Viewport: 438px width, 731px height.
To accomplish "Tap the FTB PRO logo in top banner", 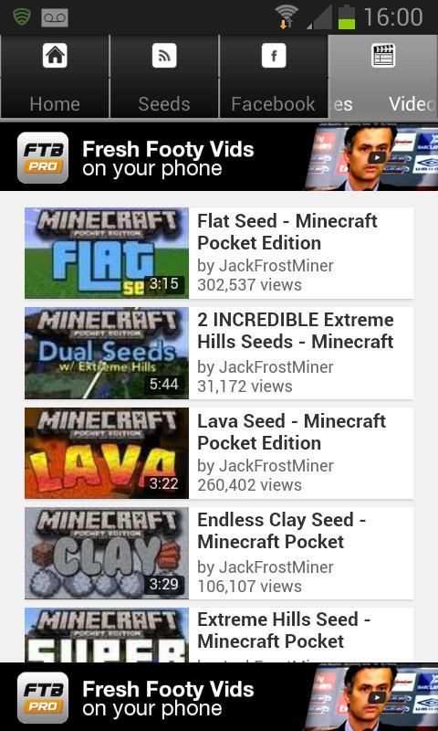I will (43, 157).
